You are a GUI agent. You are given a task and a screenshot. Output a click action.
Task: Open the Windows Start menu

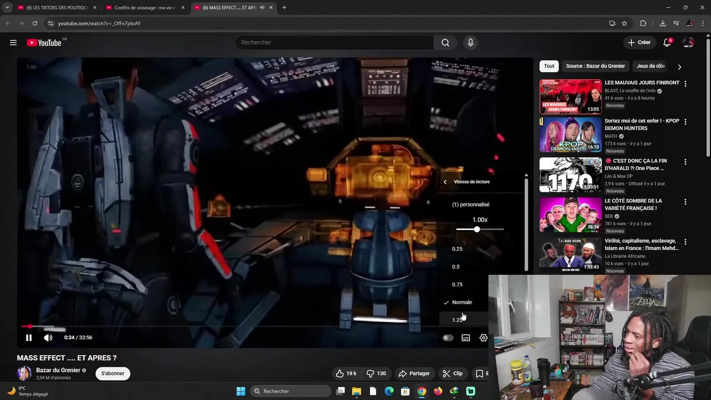tap(241, 391)
